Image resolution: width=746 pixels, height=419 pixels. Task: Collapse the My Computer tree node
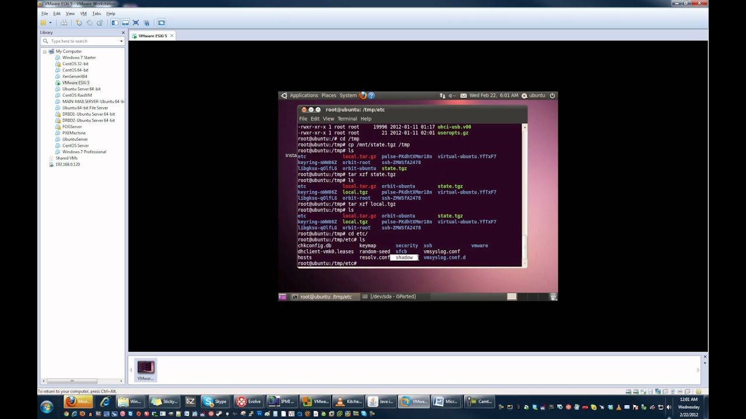(45, 51)
